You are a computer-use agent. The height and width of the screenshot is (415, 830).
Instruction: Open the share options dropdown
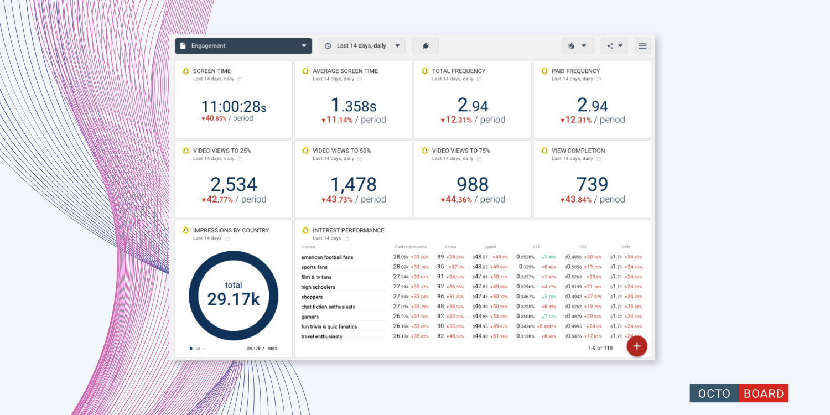click(614, 46)
